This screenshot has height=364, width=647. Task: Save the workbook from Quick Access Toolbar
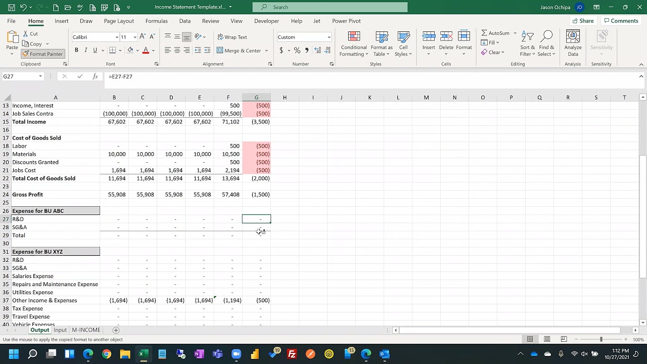tap(11, 7)
